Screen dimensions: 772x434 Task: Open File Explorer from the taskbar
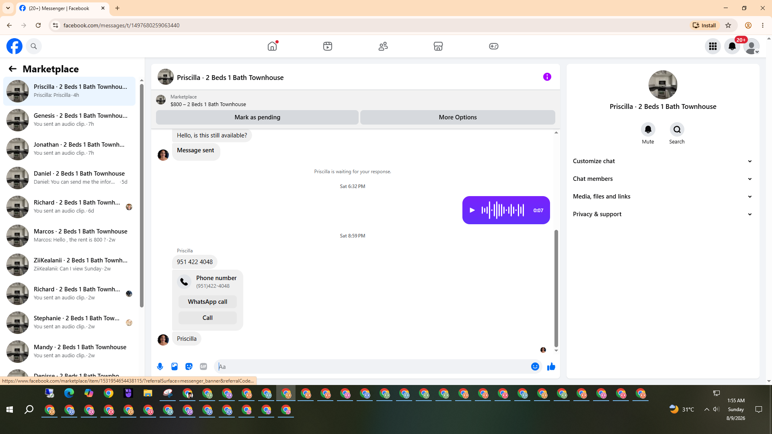148,393
